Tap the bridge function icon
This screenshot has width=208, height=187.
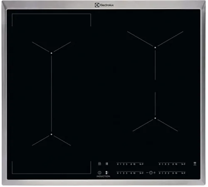click(x=107, y=172)
